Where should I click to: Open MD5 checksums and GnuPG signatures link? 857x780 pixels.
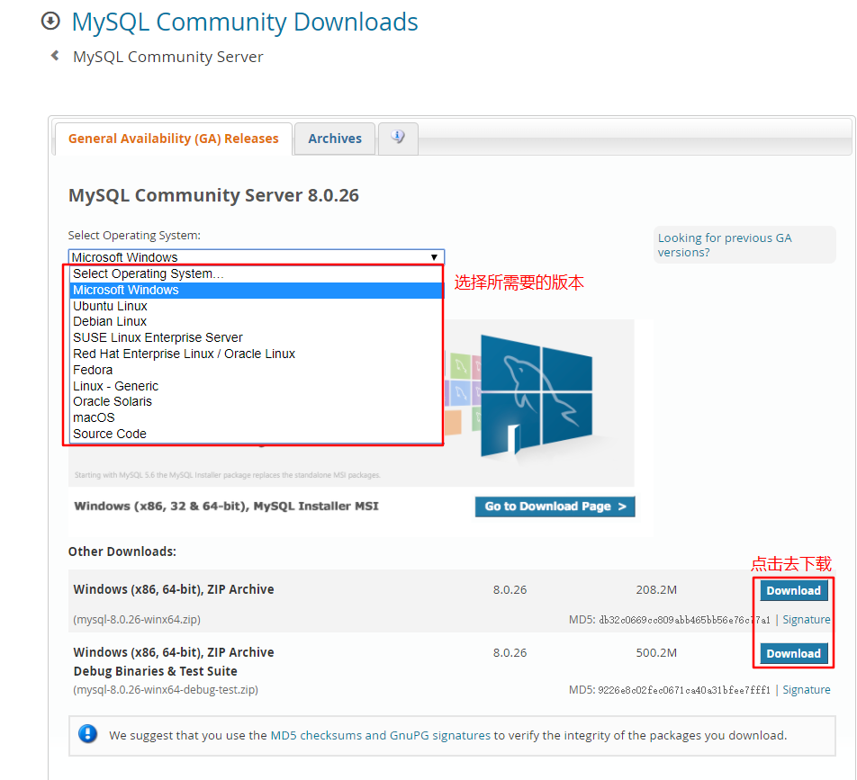pyautogui.click(x=381, y=735)
